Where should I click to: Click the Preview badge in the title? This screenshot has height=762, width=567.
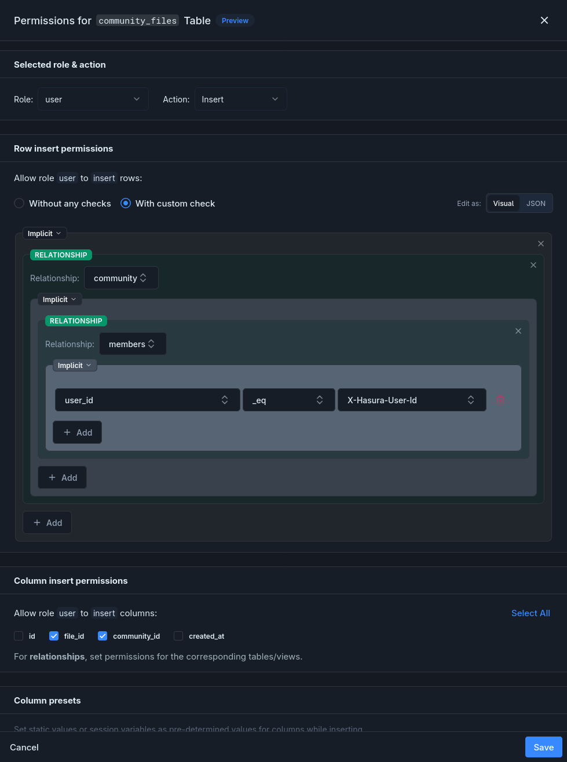[235, 20]
